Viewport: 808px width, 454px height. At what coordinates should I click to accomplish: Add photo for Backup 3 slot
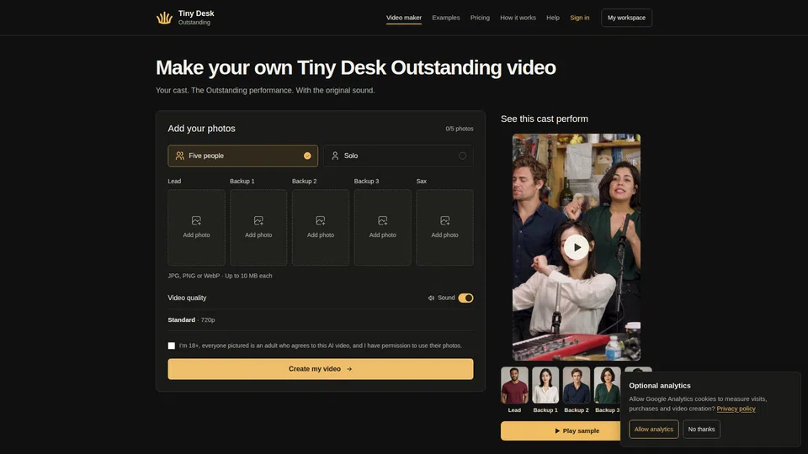pyautogui.click(x=382, y=227)
